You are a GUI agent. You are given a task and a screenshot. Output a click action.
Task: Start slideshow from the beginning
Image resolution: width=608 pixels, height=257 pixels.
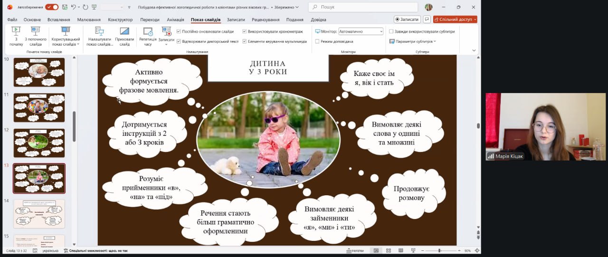tap(16, 36)
